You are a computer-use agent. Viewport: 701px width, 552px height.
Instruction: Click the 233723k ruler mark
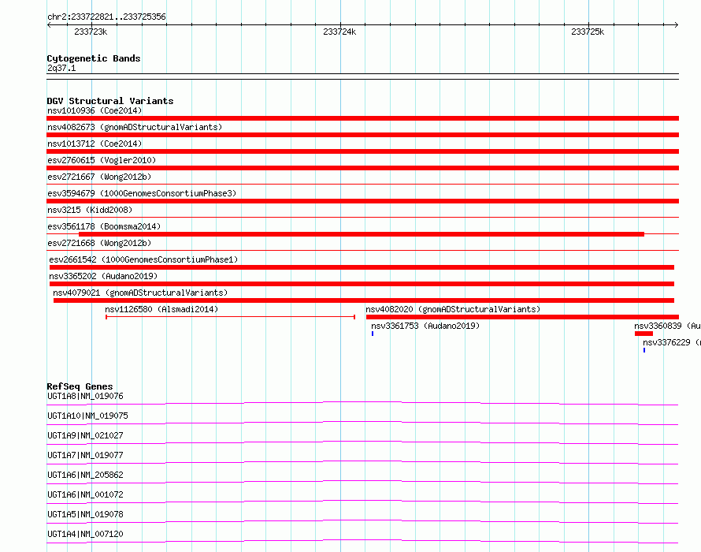(91, 32)
